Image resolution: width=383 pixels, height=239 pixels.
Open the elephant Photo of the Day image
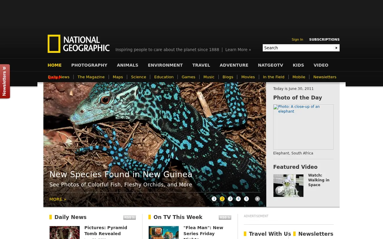click(303, 127)
